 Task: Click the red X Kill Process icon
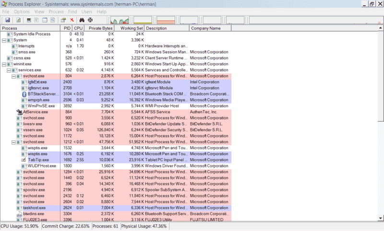tap(72, 20)
